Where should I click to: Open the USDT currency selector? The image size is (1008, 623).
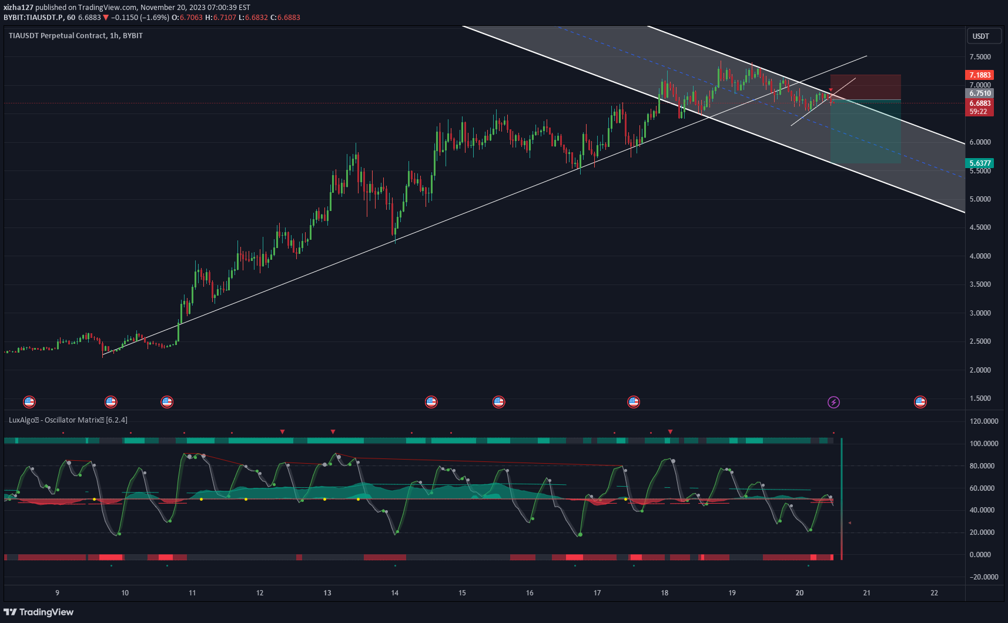(984, 36)
